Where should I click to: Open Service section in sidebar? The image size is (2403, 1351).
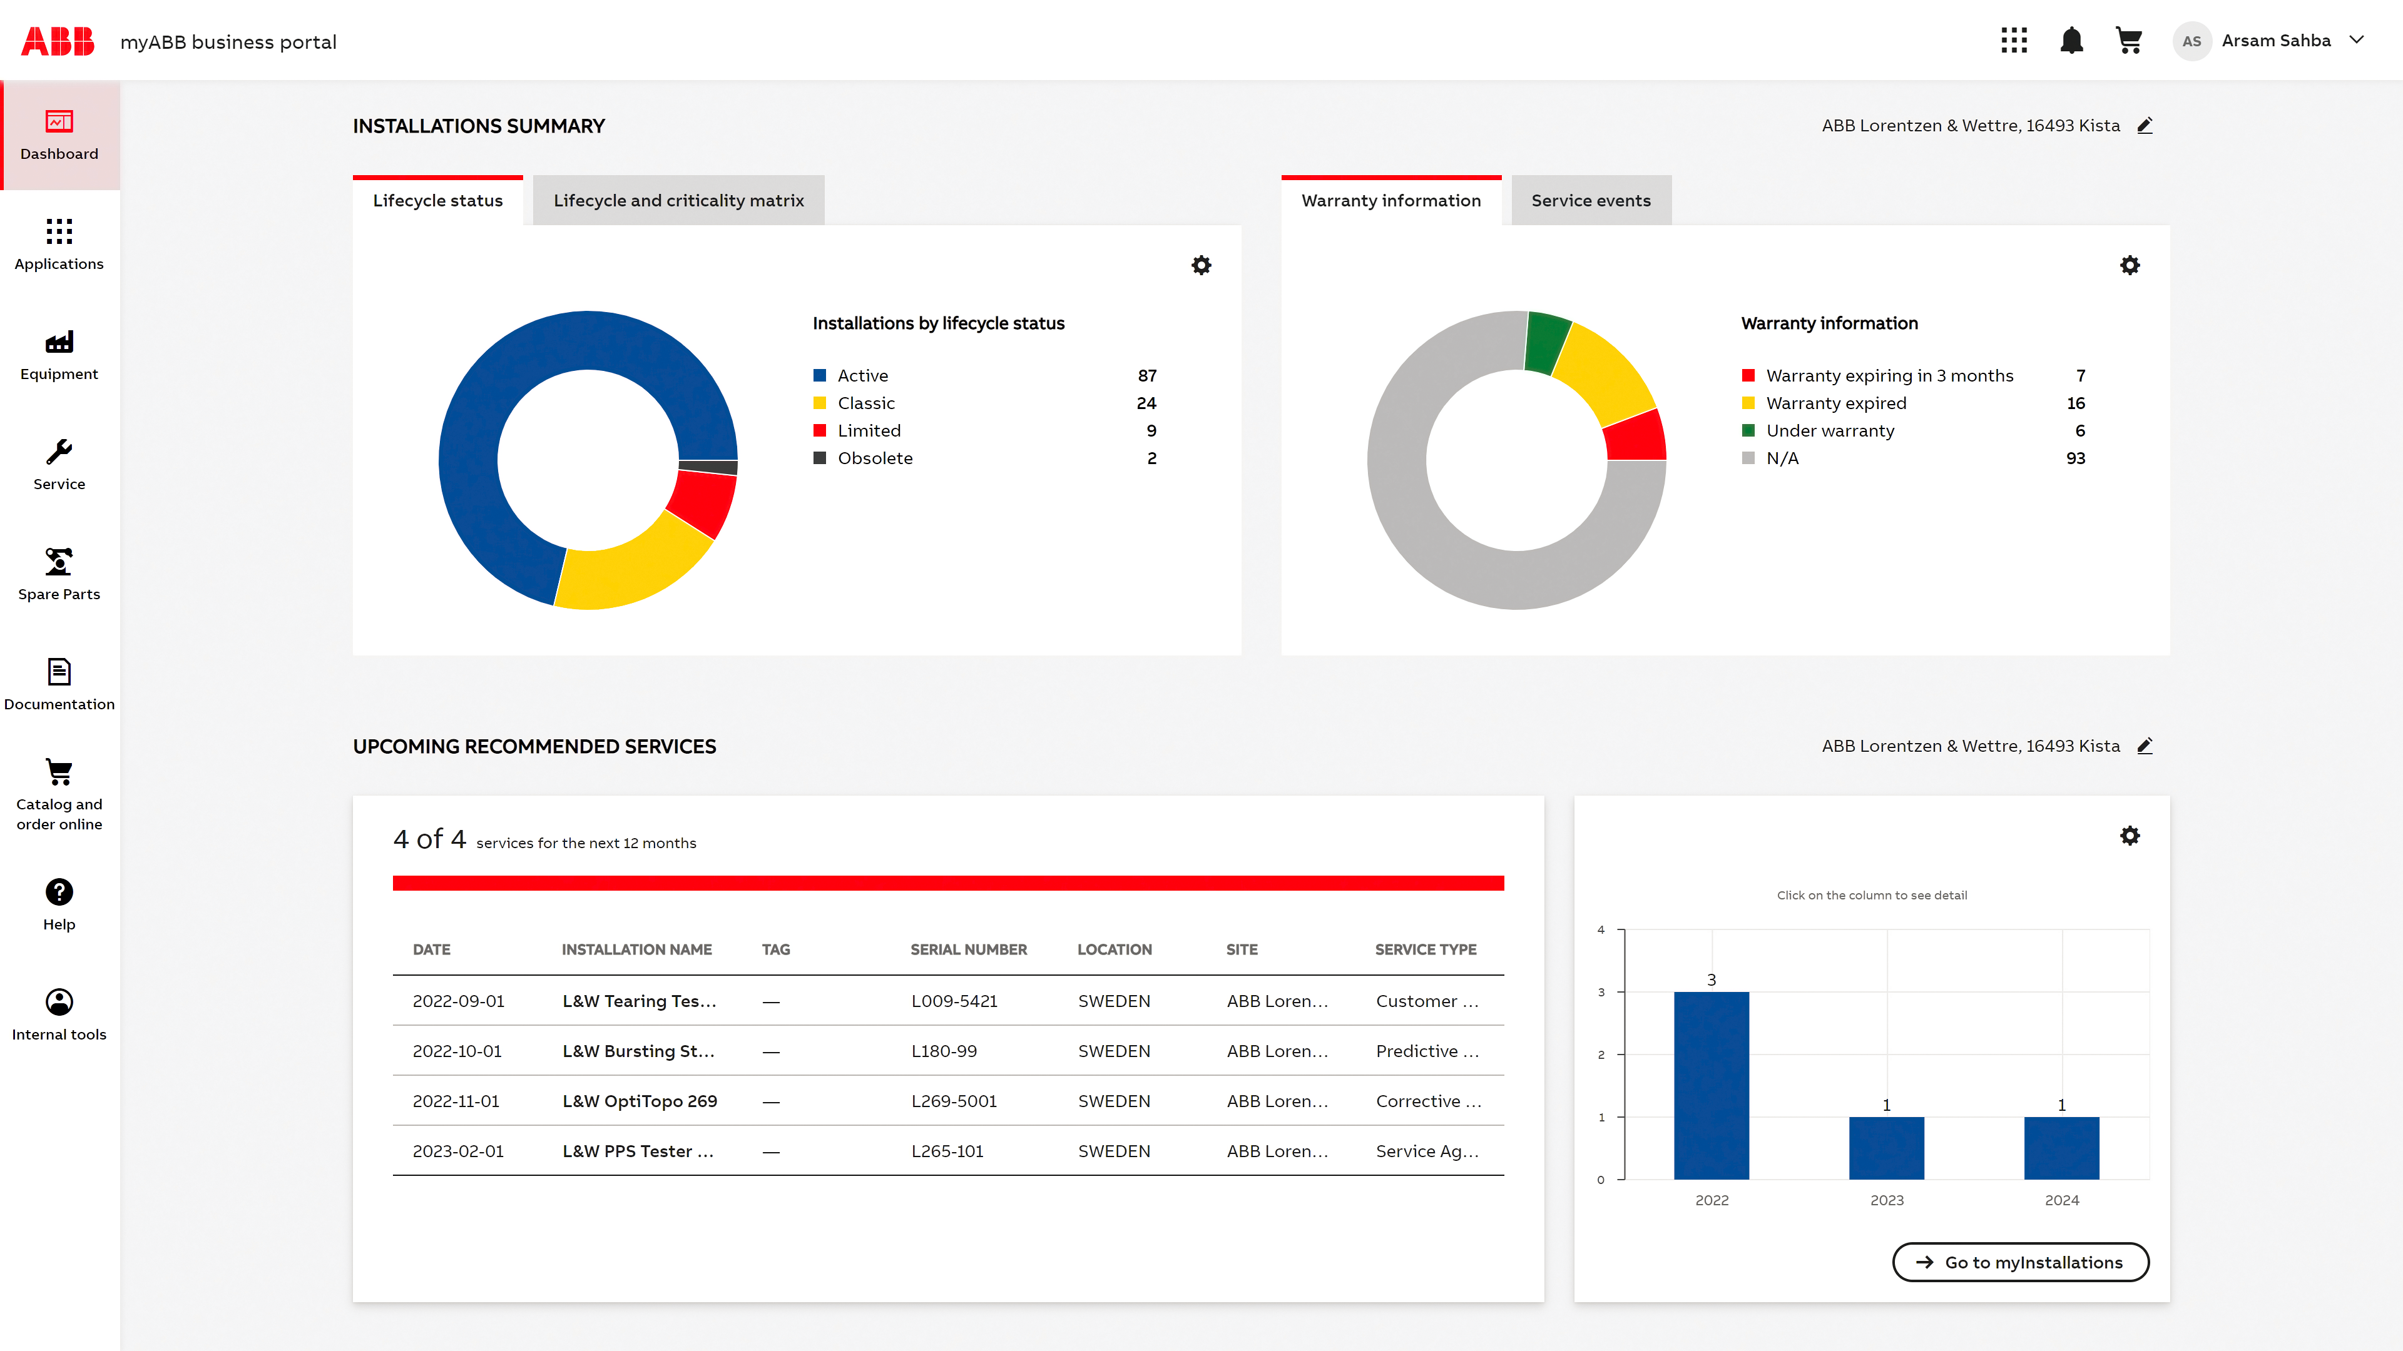click(x=59, y=465)
